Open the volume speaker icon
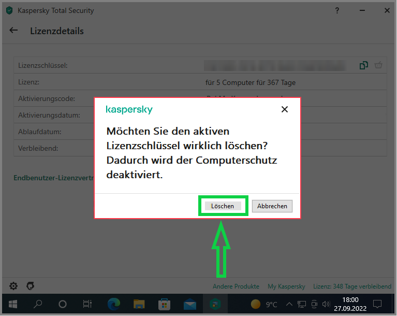 pyautogui.click(x=326, y=304)
